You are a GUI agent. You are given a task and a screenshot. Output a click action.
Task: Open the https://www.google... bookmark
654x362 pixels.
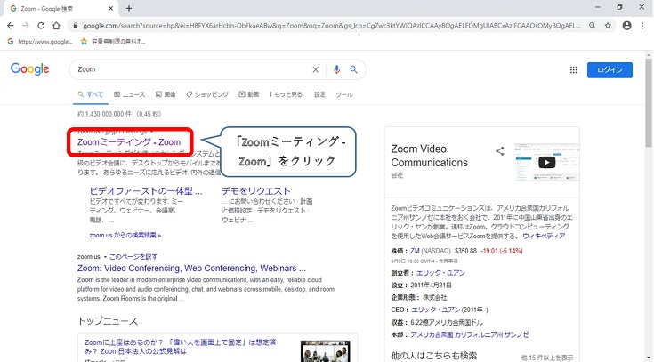coord(40,41)
